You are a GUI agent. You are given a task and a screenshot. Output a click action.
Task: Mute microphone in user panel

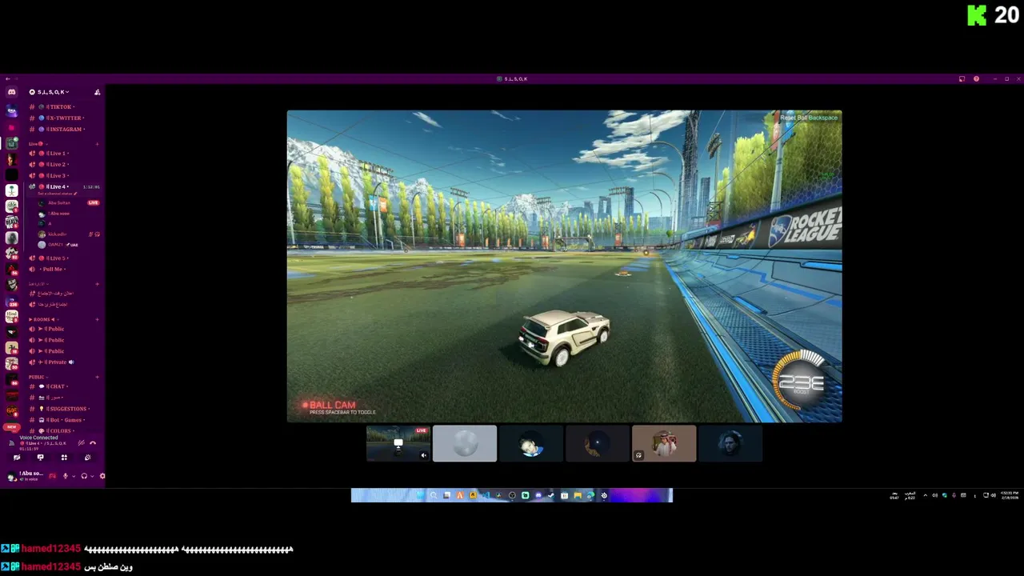(x=66, y=476)
